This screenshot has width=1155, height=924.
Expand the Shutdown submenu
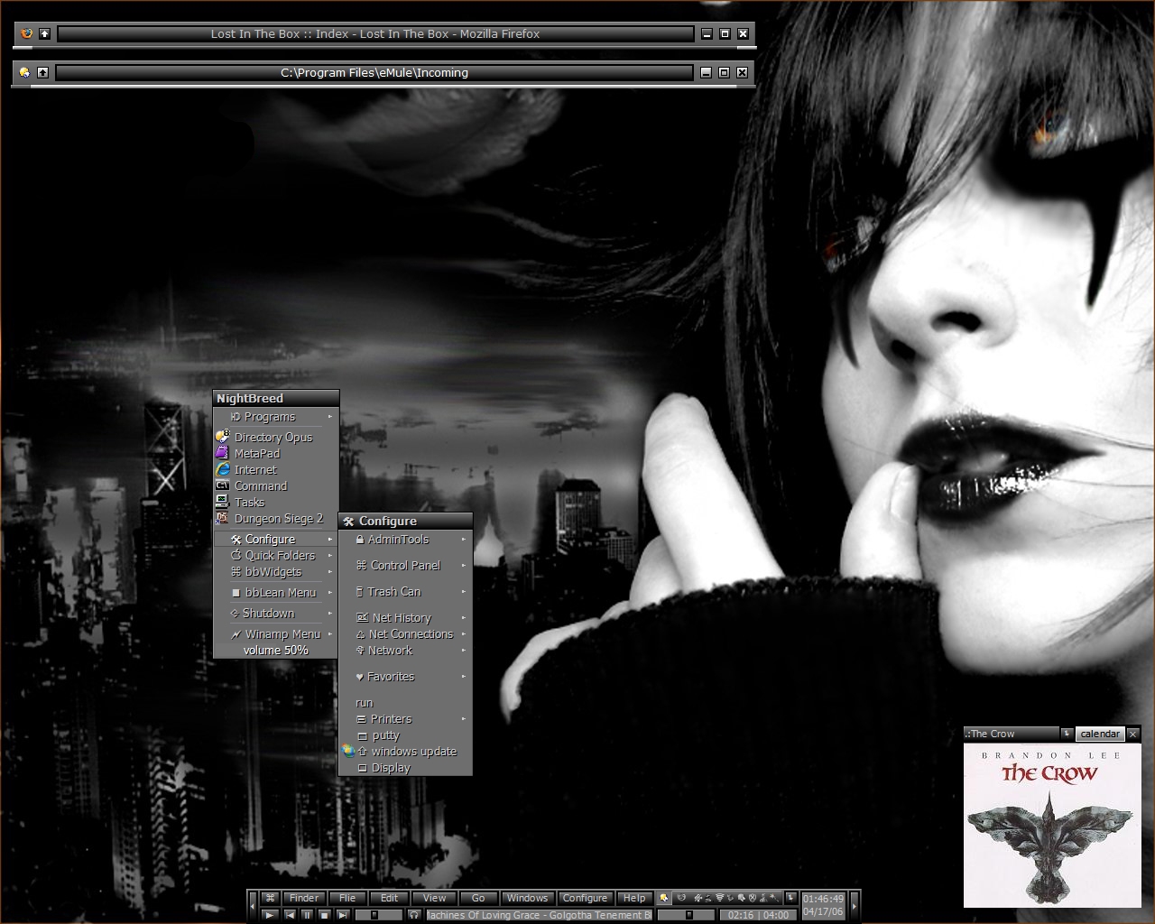click(x=275, y=613)
